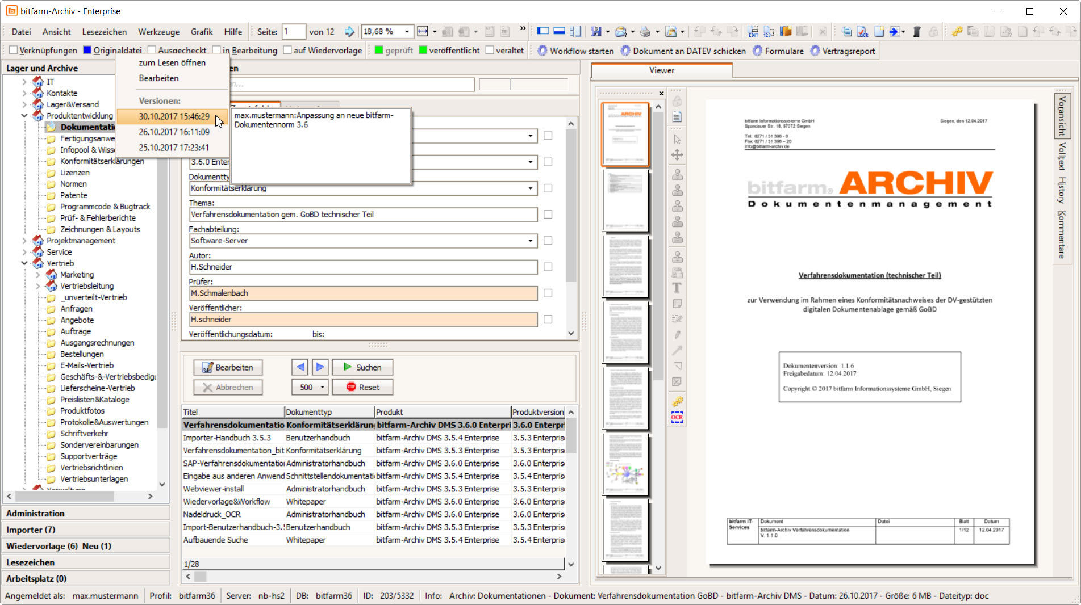Select the move (four arrows) tool in the viewer

pyautogui.click(x=677, y=154)
